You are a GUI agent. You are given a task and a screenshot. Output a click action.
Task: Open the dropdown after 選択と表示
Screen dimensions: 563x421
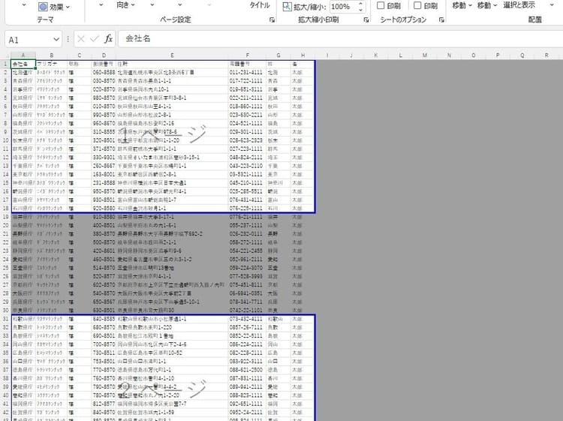pyautogui.click(x=552, y=5)
